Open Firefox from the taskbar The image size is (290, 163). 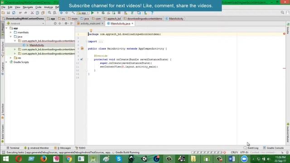pyautogui.click(x=43, y=159)
